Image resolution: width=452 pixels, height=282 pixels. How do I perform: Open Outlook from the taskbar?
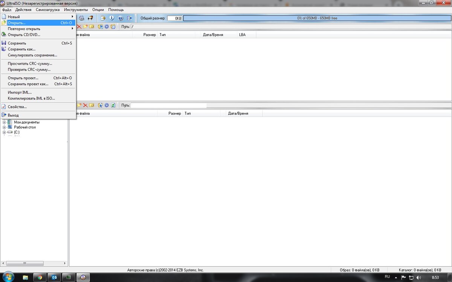pyautogui.click(x=54, y=277)
